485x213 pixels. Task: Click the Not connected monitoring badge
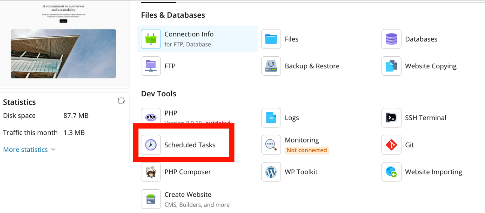(x=307, y=150)
